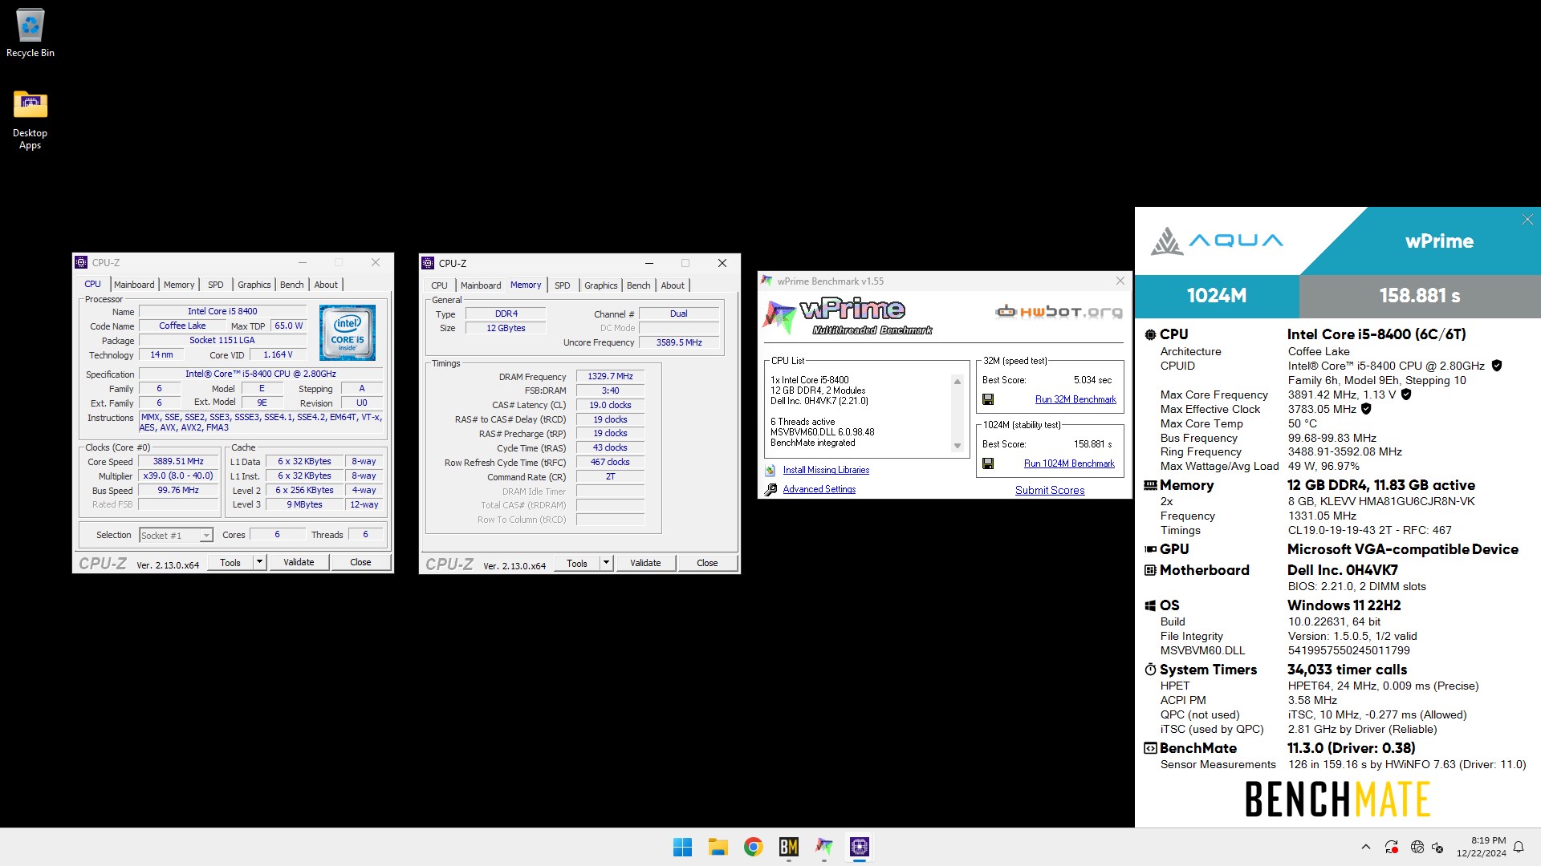1541x866 pixels.
Task: Open the Install Missing Libraries link
Action: (x=826, y=470)
